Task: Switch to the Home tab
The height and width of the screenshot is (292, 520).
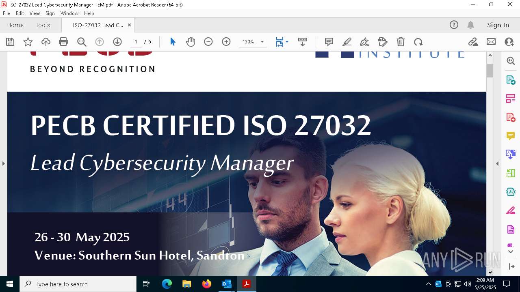Action: point(15,25)
